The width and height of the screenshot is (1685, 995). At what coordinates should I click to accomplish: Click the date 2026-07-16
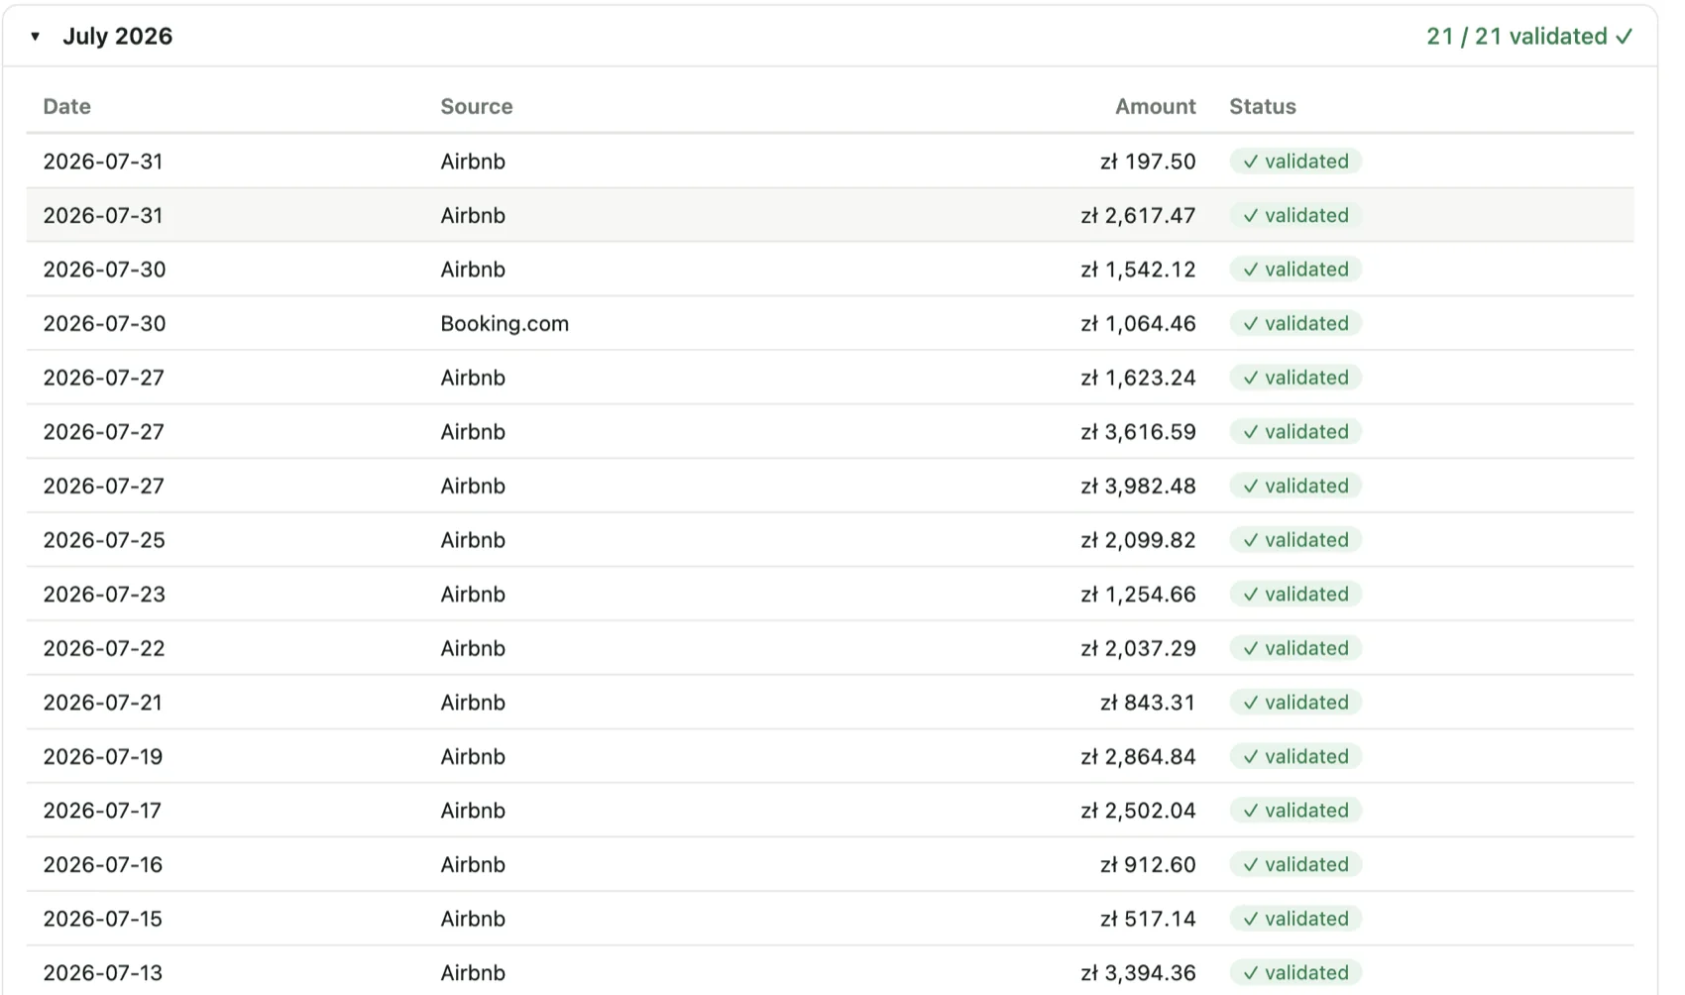point(103,864)
